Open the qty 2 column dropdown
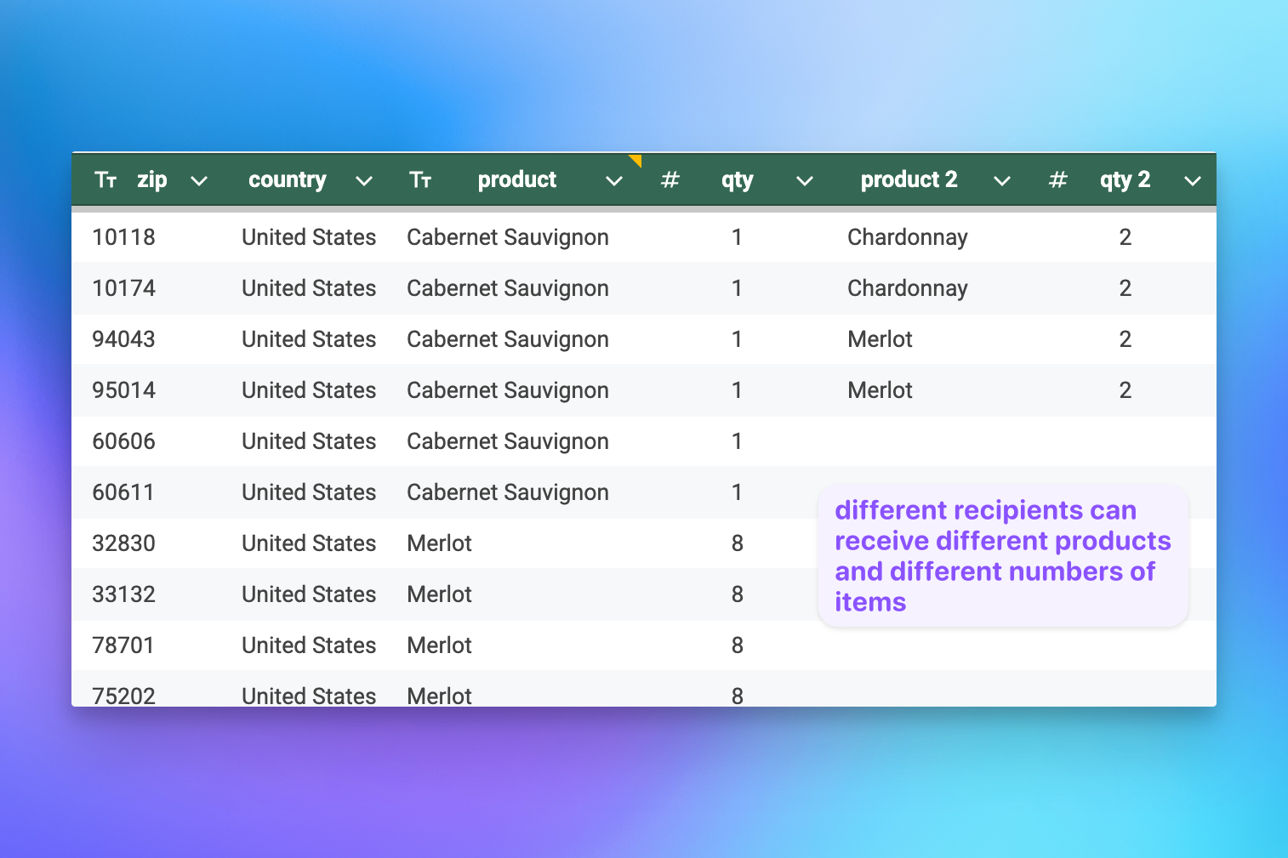 point(1192,181)
